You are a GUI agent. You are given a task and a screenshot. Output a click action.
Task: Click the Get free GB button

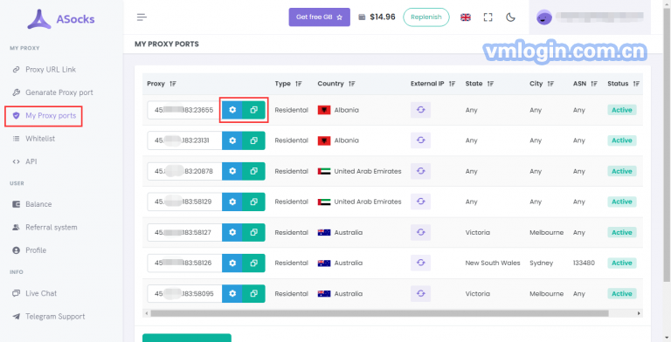click(319, 17)
